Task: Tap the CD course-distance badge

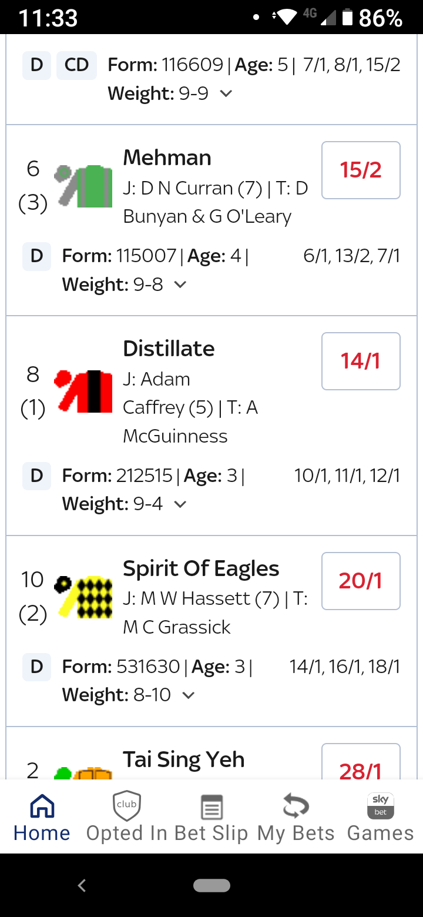Action: 76,65
